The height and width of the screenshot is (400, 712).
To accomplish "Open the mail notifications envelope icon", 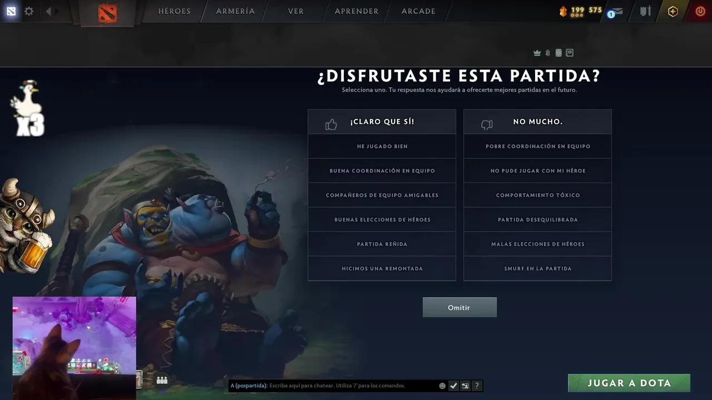I will 615,11.
